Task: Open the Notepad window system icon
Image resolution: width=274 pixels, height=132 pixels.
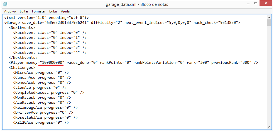Action: pos(5,4)
